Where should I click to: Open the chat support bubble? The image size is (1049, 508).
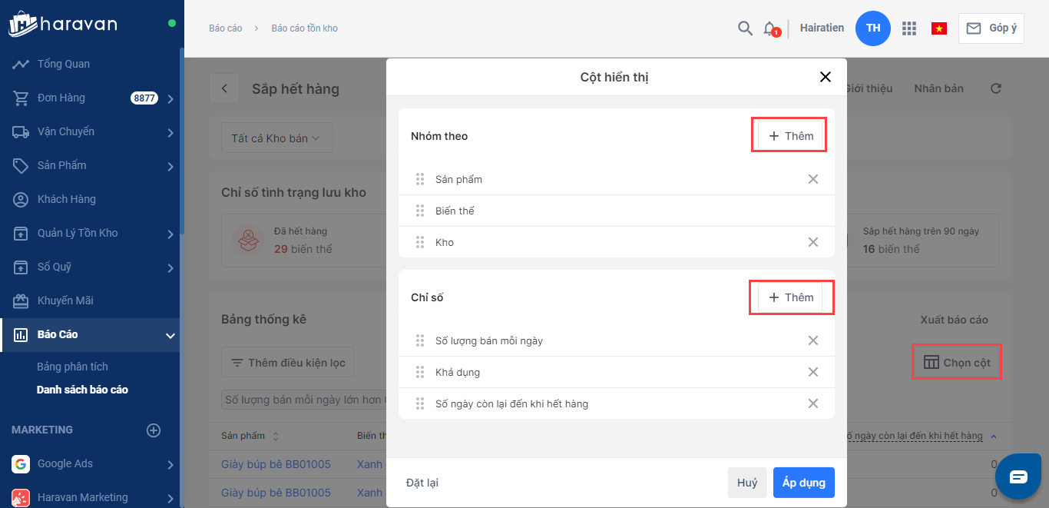pyautogui.click(x=1019, y=476)
